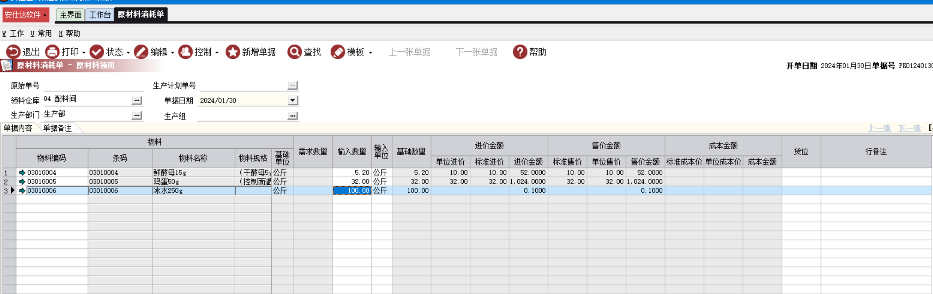Click the 原始单号 input field

tap(93, 86)
